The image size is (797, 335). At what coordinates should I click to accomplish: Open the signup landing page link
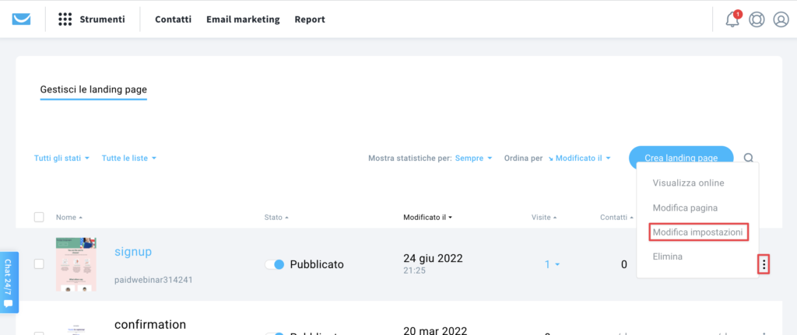click(x=133, y=251)
